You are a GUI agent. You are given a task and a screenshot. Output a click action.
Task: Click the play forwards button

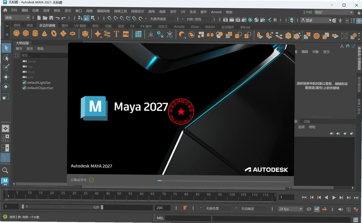point(333,198)
